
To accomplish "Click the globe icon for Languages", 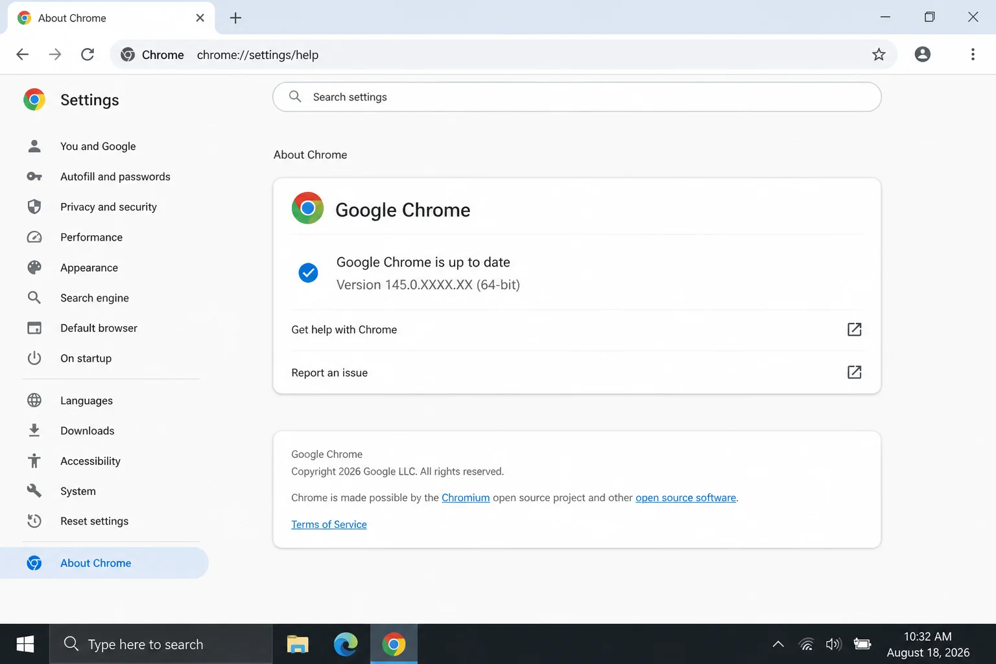I will pyautogui.click(x=34, y=400).
